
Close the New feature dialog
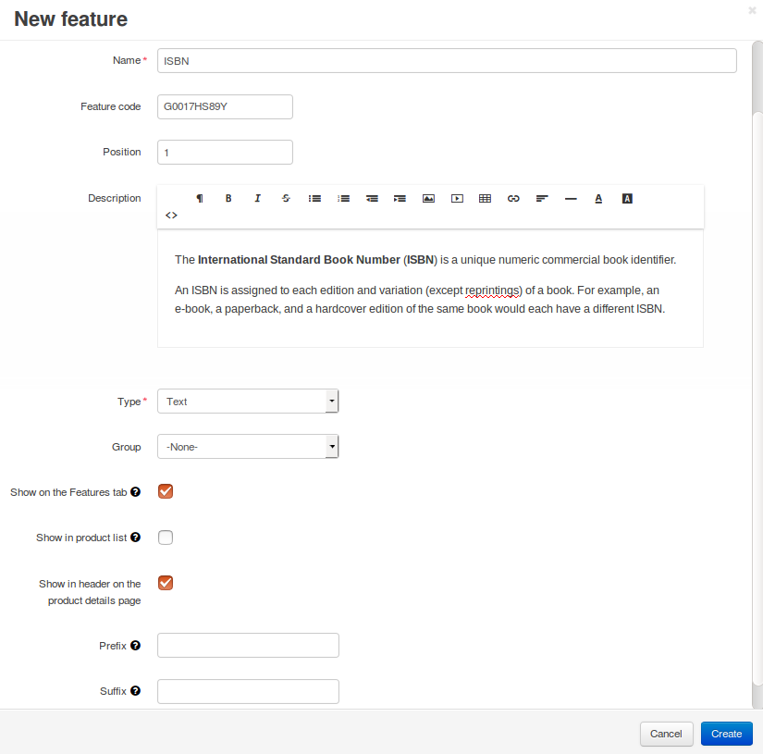coord(752,10)
